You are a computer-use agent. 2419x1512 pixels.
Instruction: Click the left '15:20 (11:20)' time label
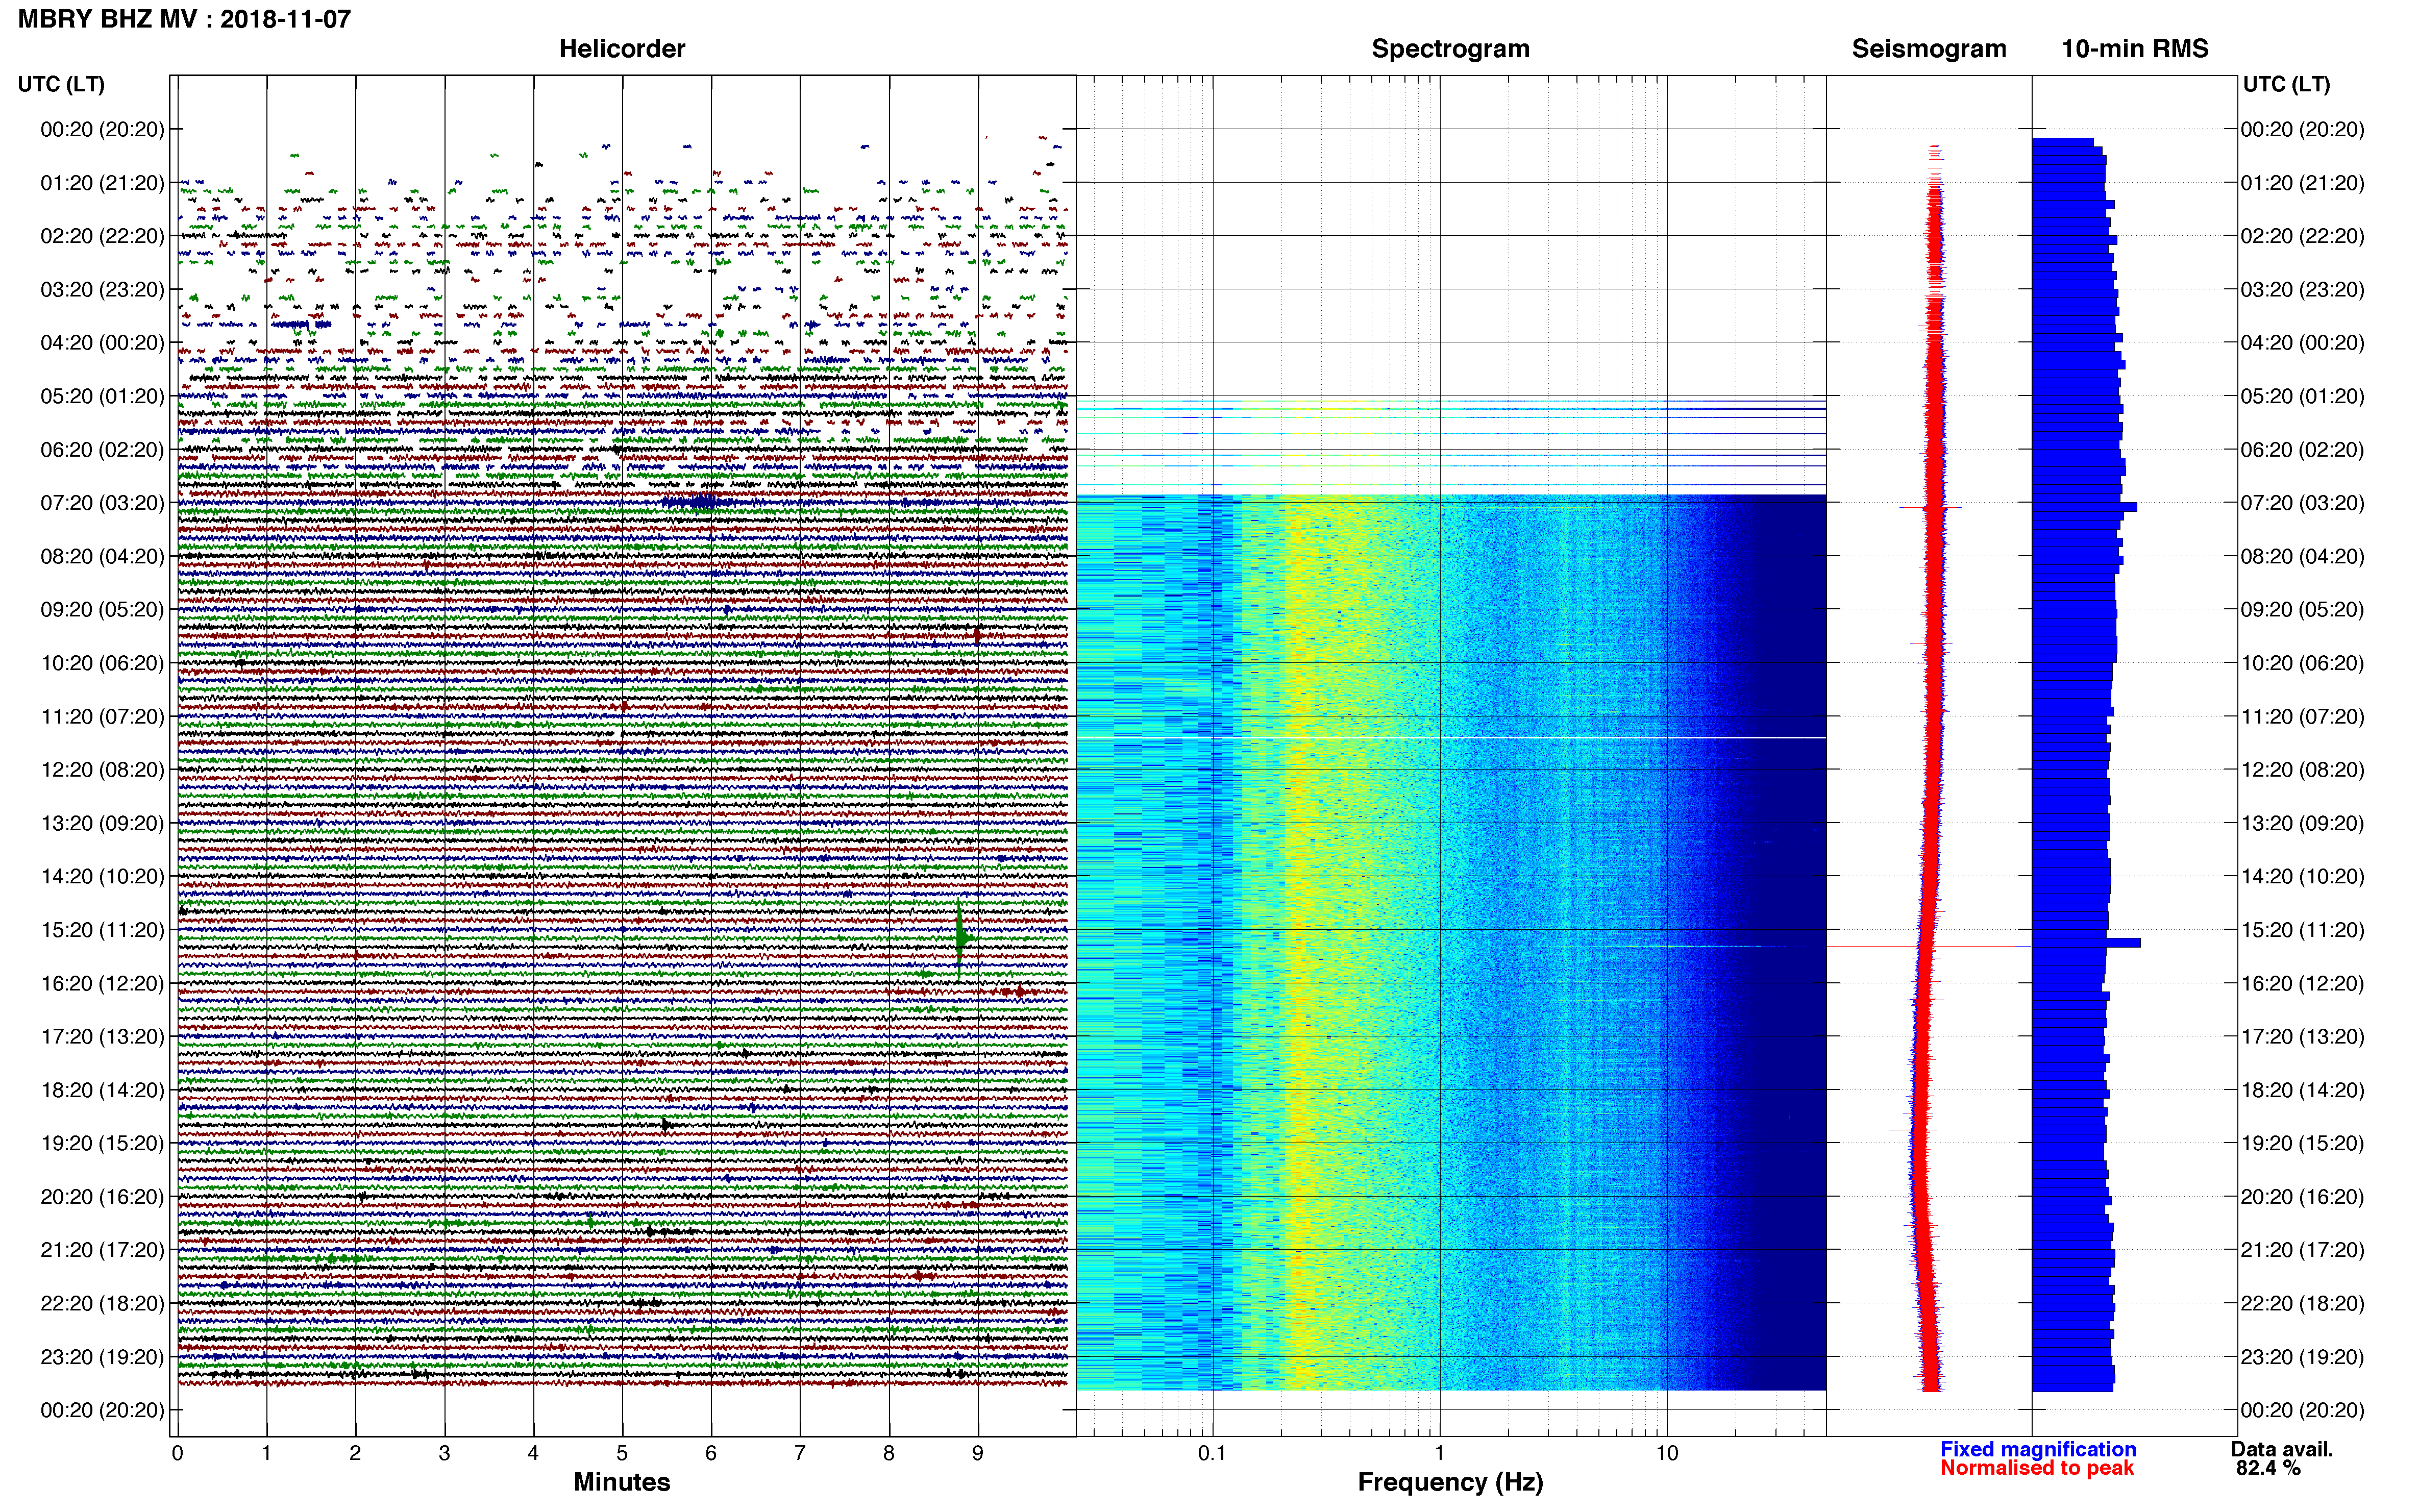coord(102,930)
